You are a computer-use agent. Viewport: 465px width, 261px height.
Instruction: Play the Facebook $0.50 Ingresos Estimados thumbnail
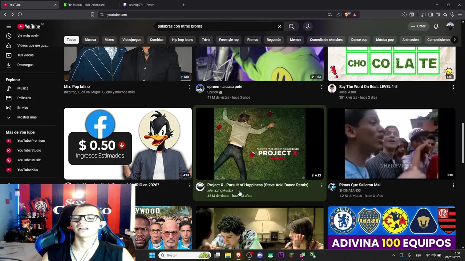[x=128, y=144]
